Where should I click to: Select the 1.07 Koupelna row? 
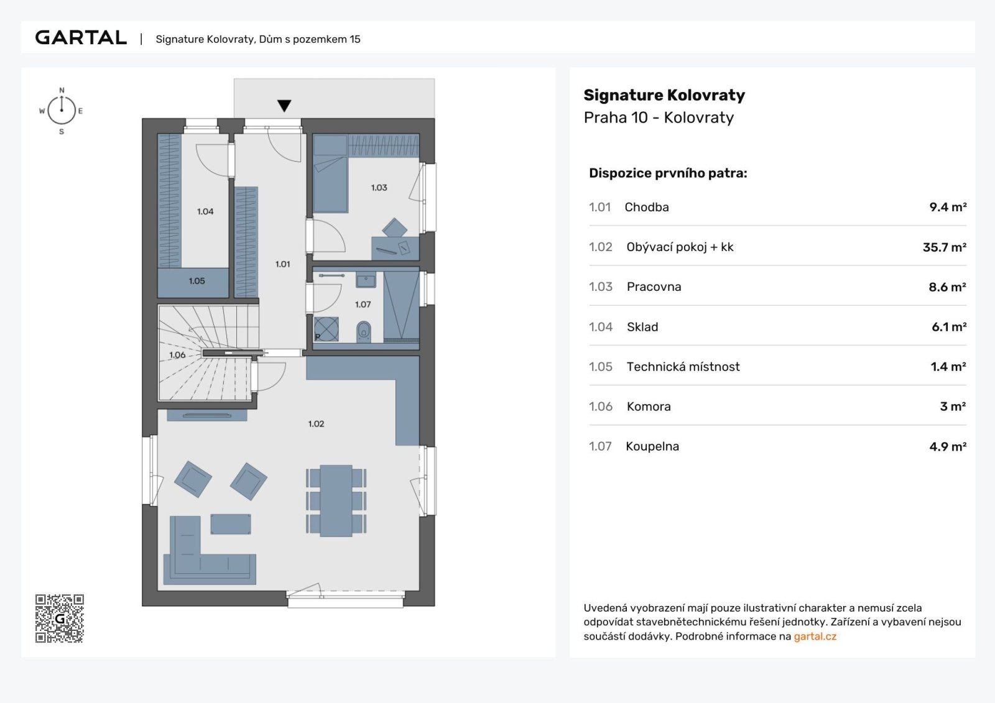coord(777,446)
